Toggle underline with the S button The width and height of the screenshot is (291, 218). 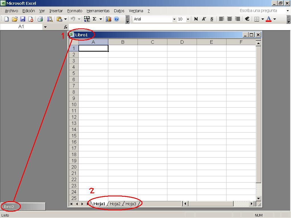click(212, 19)
